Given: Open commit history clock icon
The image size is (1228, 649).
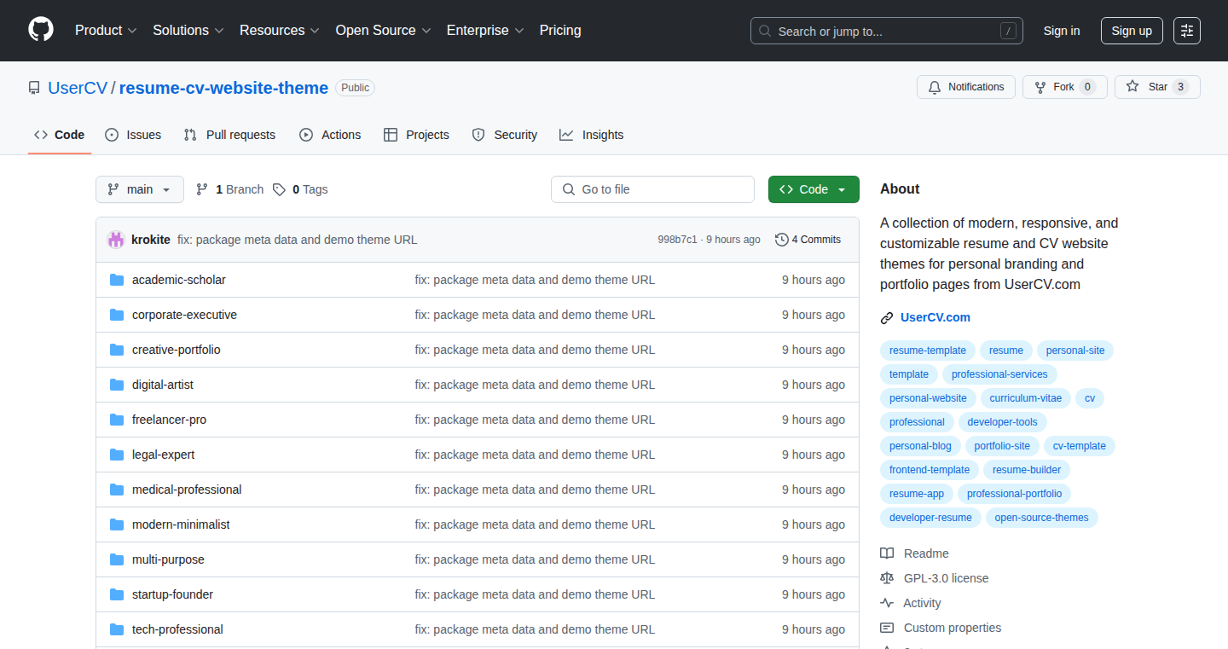Looking at the screenshot, I should pyautogui.click(x=781, y=240).
